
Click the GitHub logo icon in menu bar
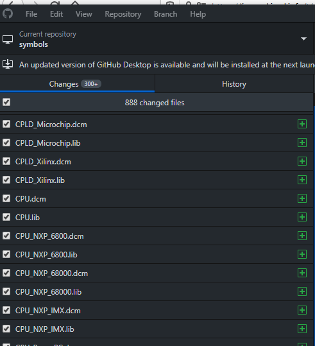pyautogui.click(x=8, y=13)
